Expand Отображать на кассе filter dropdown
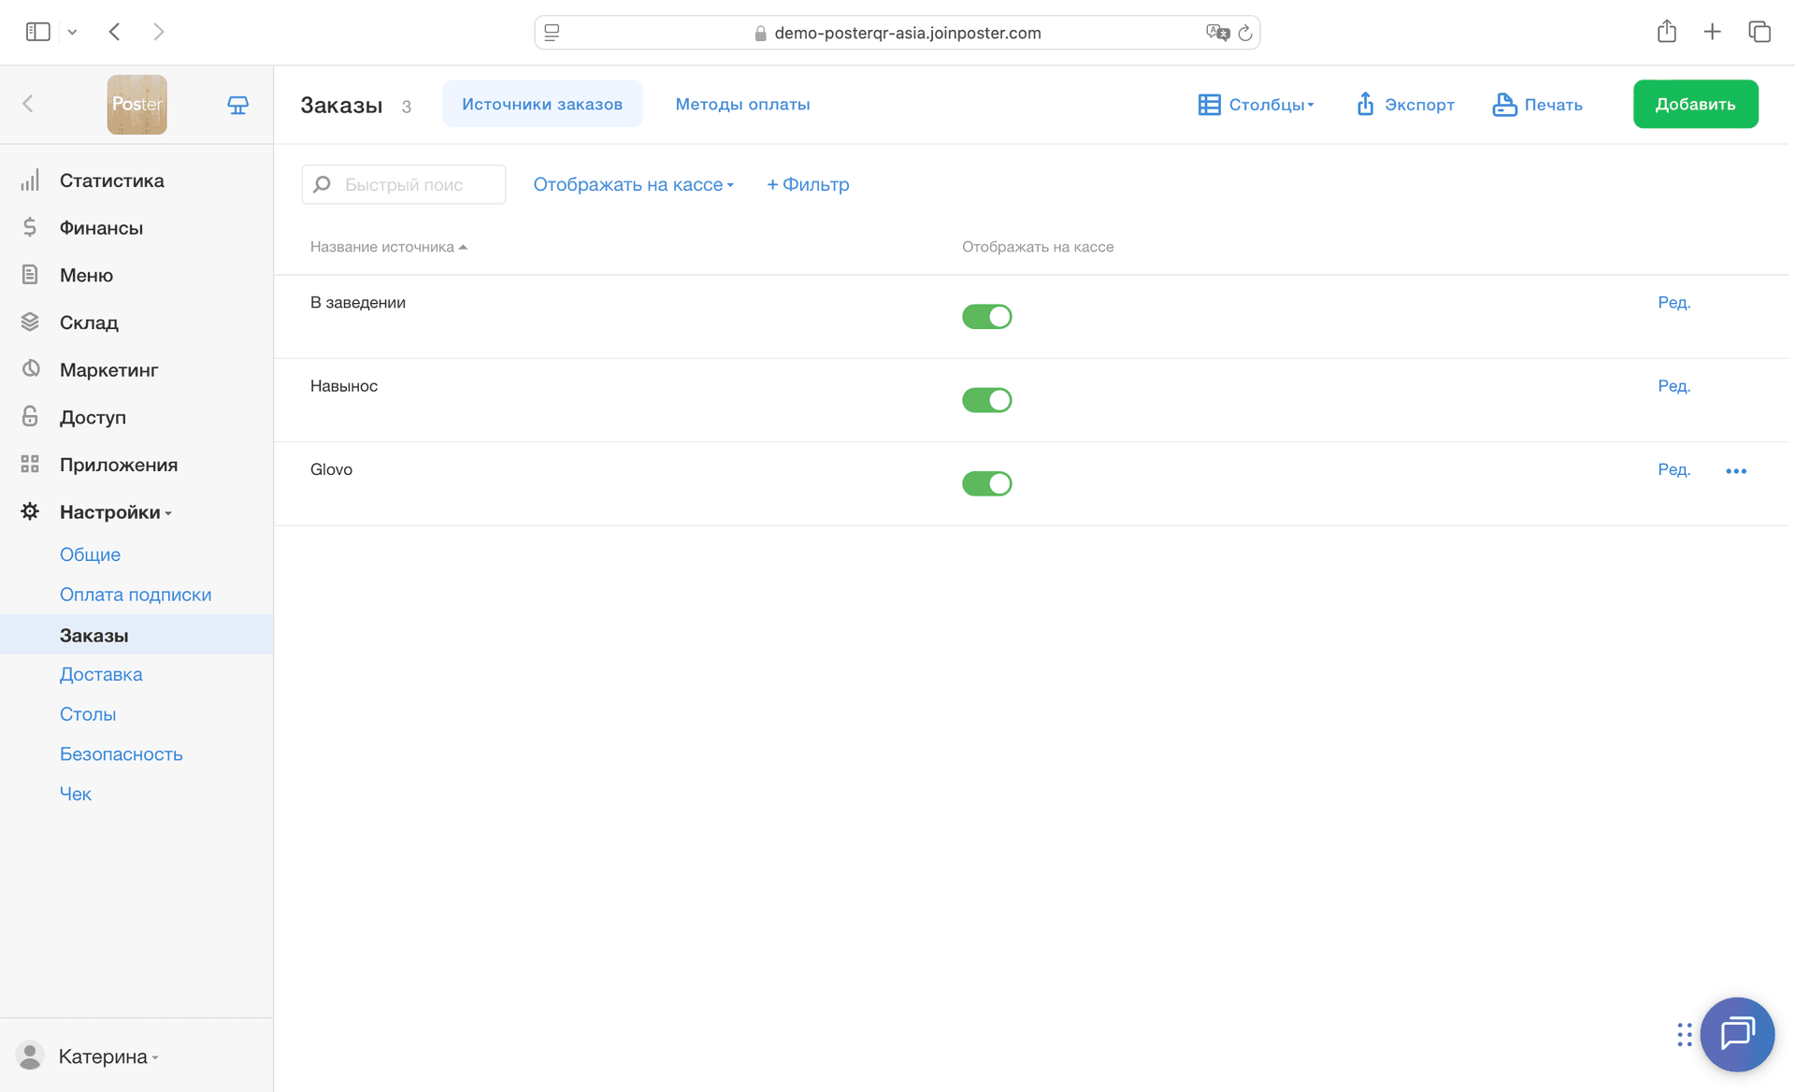The width and height of the screenshot is (1795, 1092). (633, 184)
